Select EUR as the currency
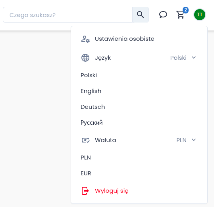This screenshot has width=214, height=207. [86, 173]
